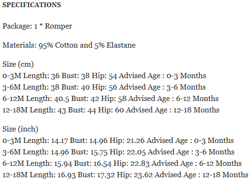Click the SPECIFICATIONS heading
Screen dimensions: 251x182
point(31,5)
